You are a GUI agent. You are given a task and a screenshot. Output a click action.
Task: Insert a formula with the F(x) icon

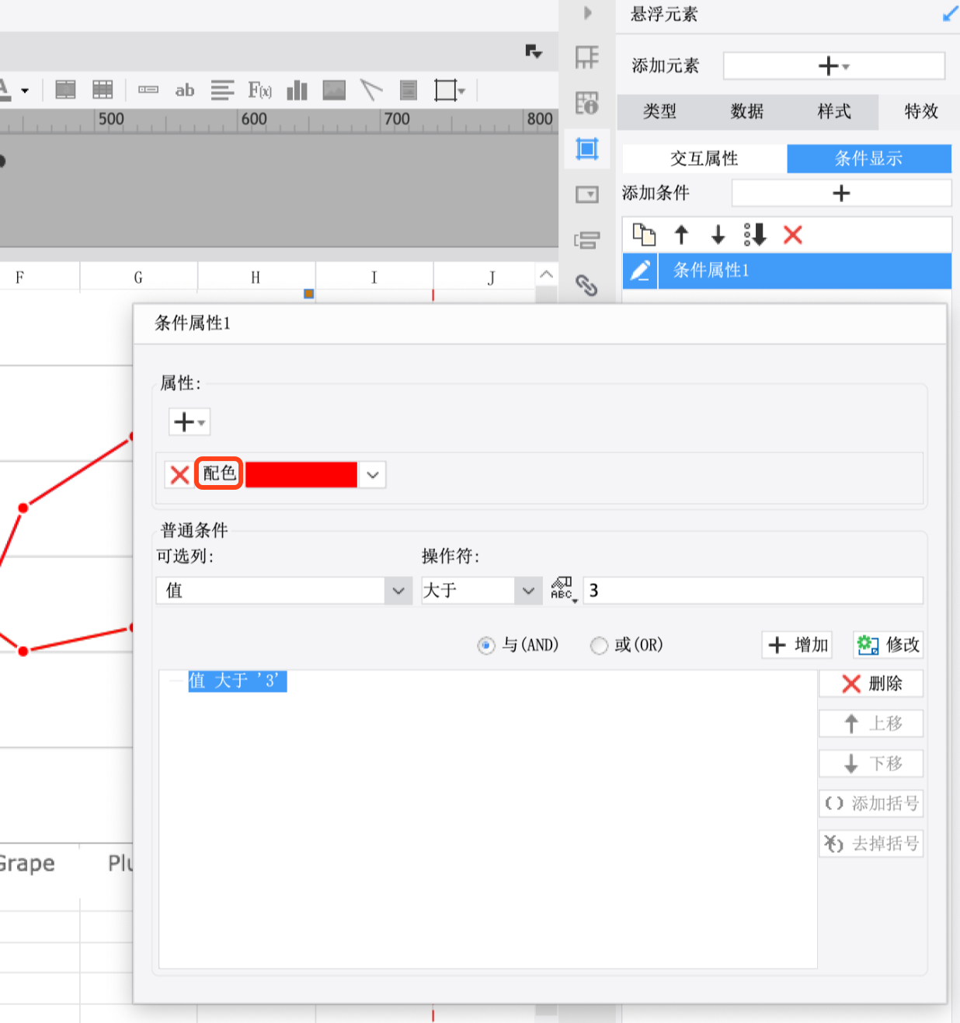260,90
